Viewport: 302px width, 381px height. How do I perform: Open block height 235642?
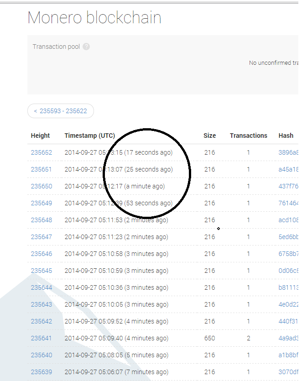click(x=42, y=322)
